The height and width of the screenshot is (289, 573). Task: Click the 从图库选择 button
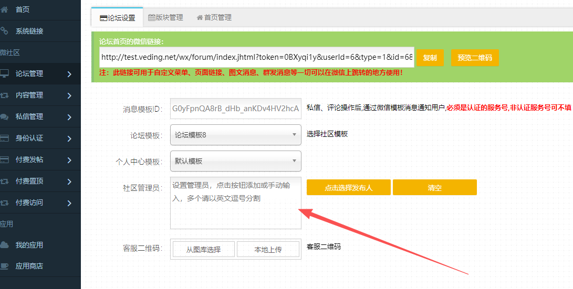tap(203, 250)
